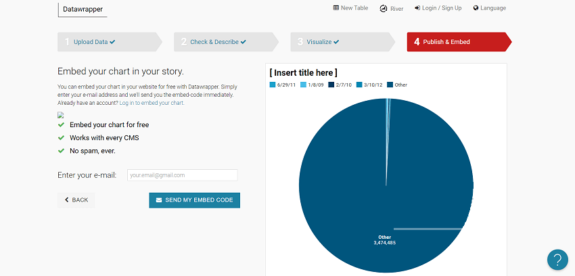The height and width of the screenshot is (276, 575).
Task: Click the 'Enter your e-mail:' label
Action: [x=87, y=175]
